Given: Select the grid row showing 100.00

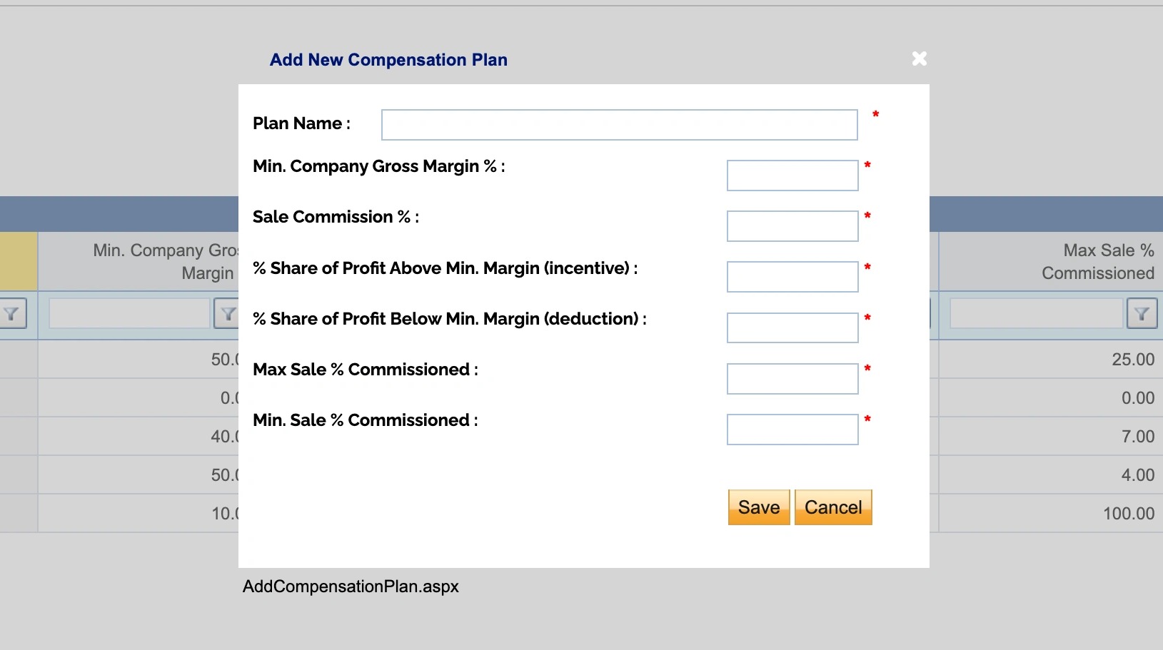Looking at the screenshot, I should tap(581, 513).
